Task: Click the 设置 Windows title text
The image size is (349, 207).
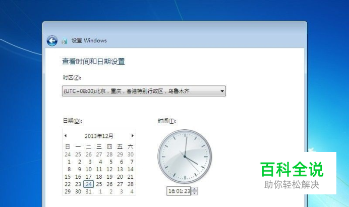Action: coord(89,40)
